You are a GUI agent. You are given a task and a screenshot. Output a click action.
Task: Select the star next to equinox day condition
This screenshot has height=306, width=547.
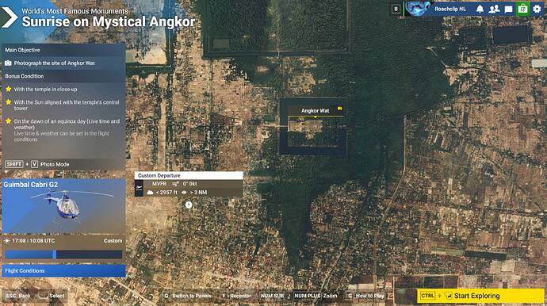coord(9,121)
